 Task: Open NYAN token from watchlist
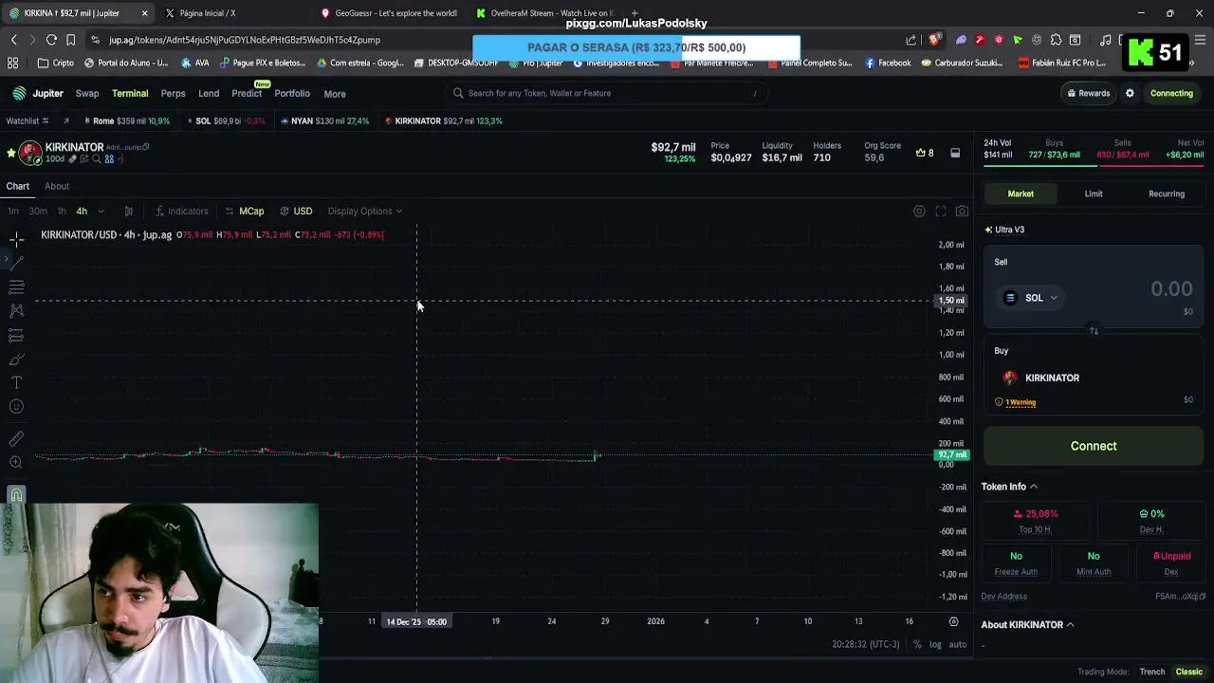[x=324, y=121]
